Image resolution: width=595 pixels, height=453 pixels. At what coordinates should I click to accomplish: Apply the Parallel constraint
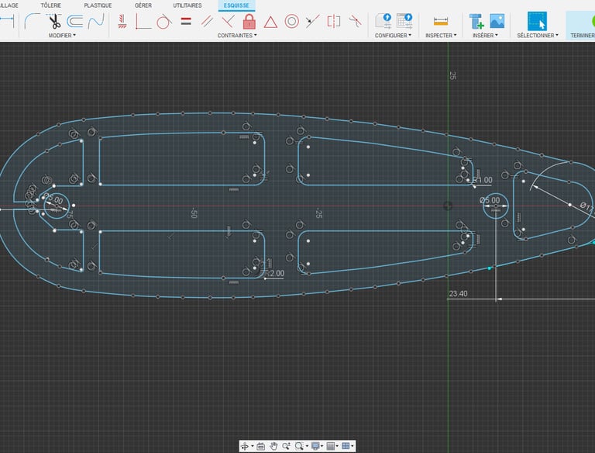207,21
